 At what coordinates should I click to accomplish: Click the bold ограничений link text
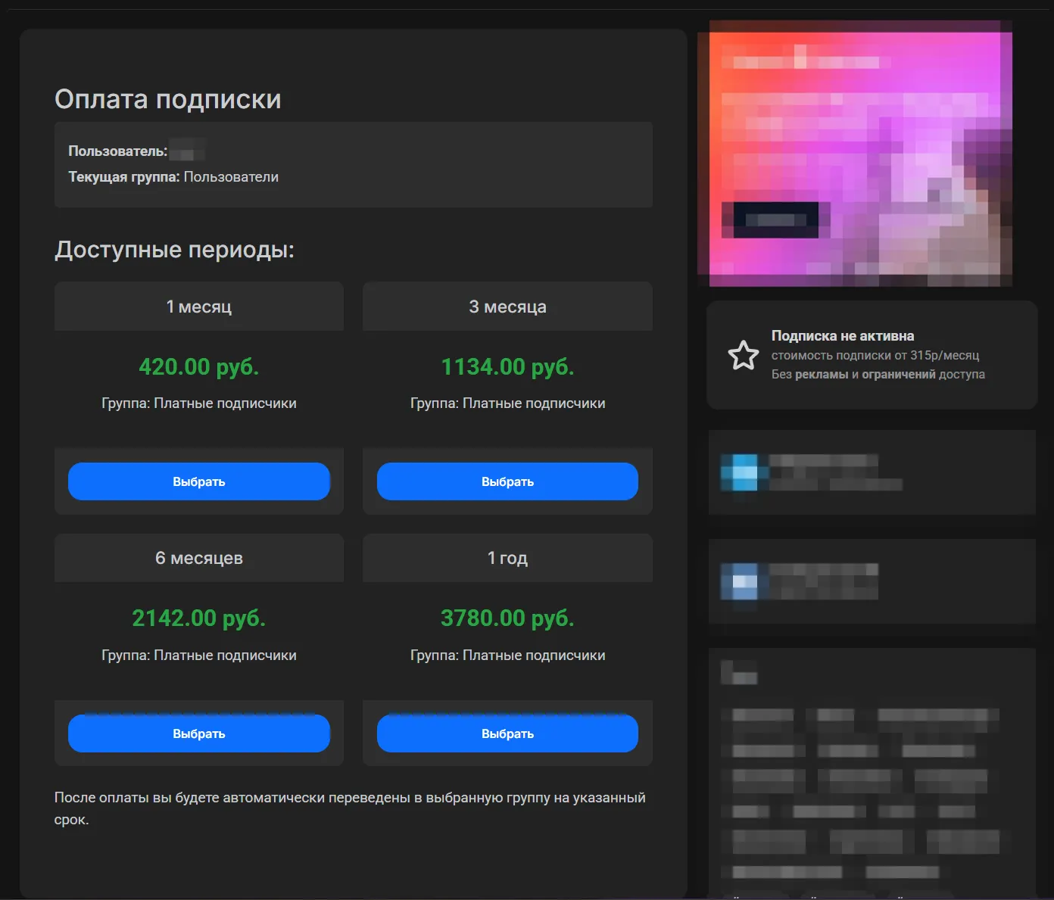point(900,374)
